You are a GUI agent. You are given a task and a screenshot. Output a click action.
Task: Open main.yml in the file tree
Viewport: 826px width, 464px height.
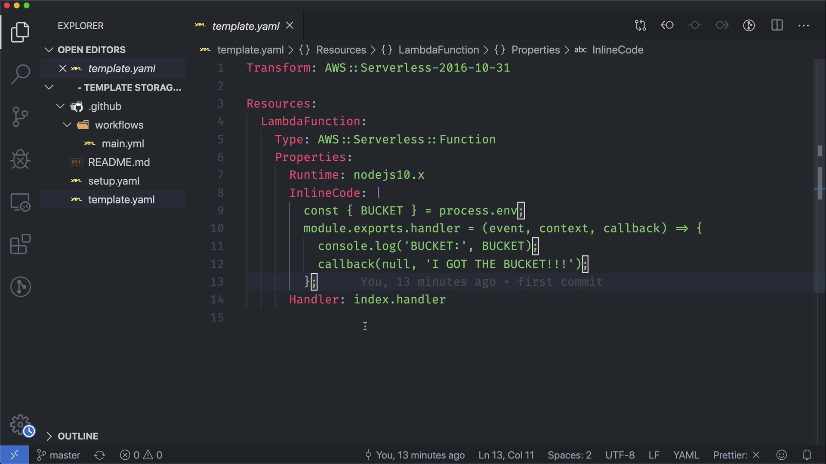tap(123, 143)
